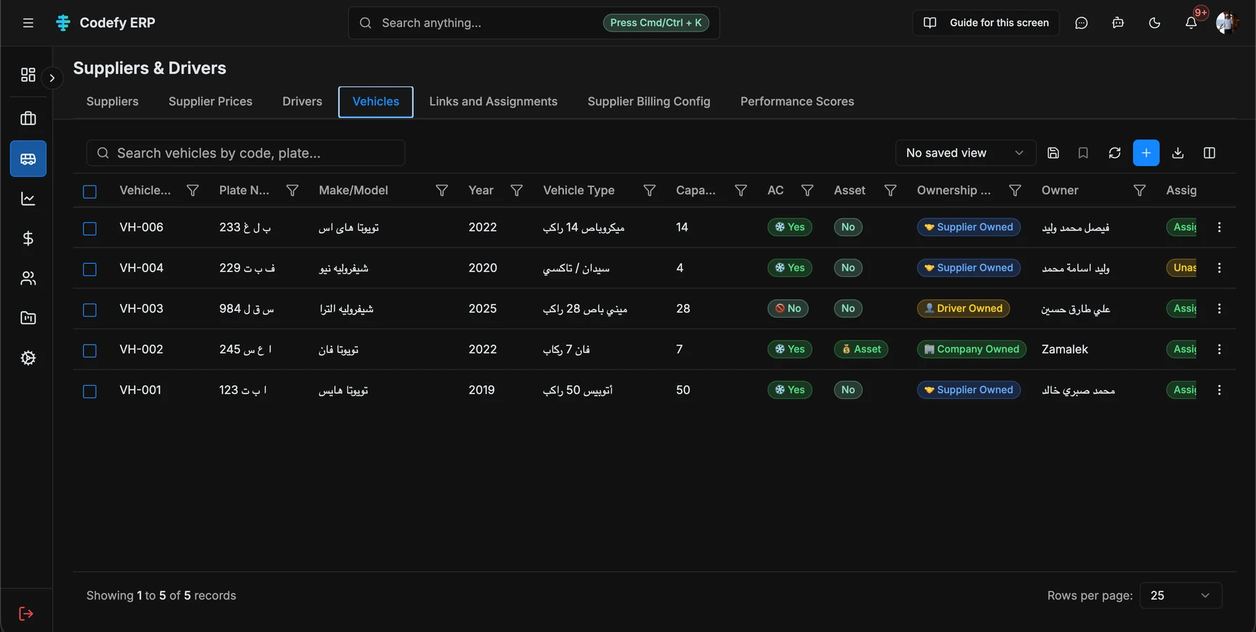Open row actions menu for VH-002
Screen dimensions: 1256x632
click(x=1219, y=349)
